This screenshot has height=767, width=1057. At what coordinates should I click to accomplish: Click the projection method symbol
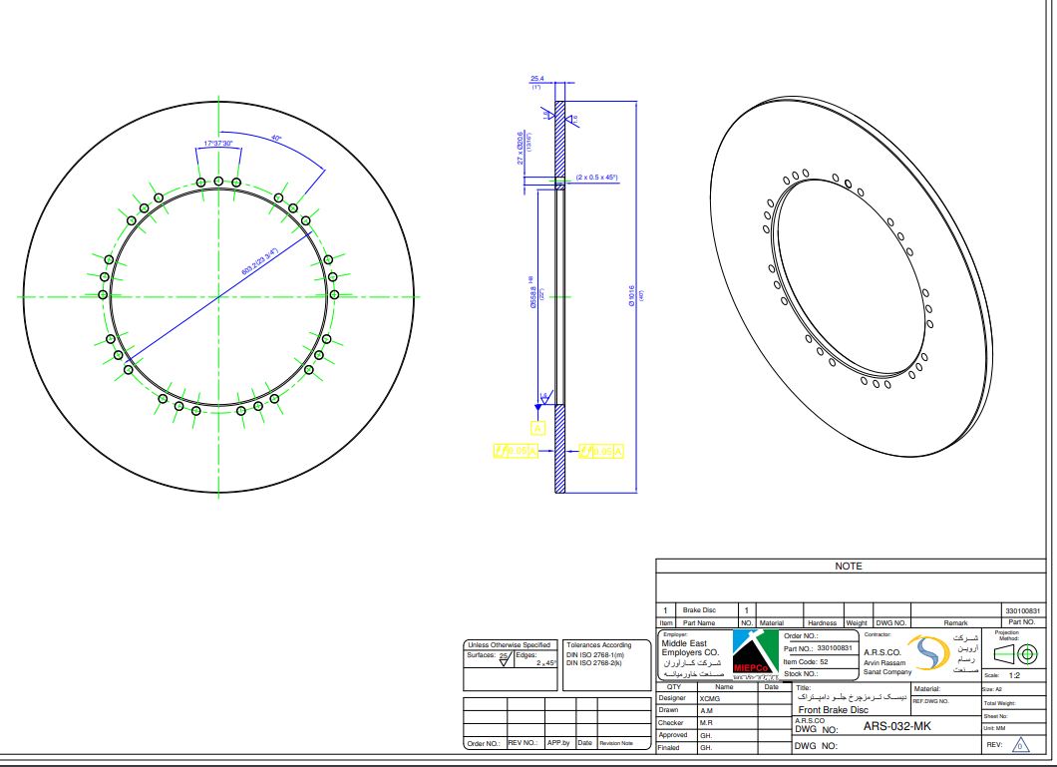[1017, 654]
